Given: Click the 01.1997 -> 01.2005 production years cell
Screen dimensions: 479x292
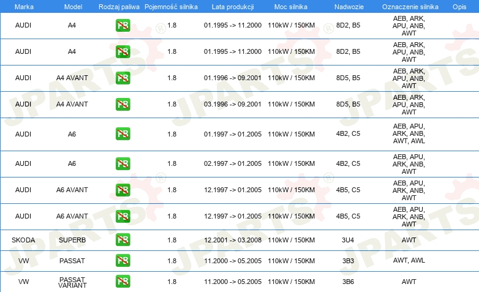Looking at the screenshot, I should pos(233,134).
